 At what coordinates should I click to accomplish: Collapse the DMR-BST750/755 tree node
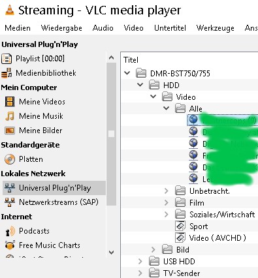[127, 73]
